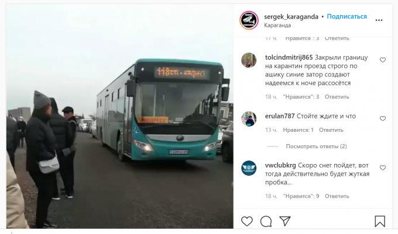Open the comment bubble icon
Viewport: 398px width, 234px height.
pos(266,221)
